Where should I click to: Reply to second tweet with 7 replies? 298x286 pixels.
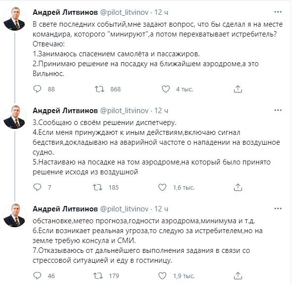point(37,187)
